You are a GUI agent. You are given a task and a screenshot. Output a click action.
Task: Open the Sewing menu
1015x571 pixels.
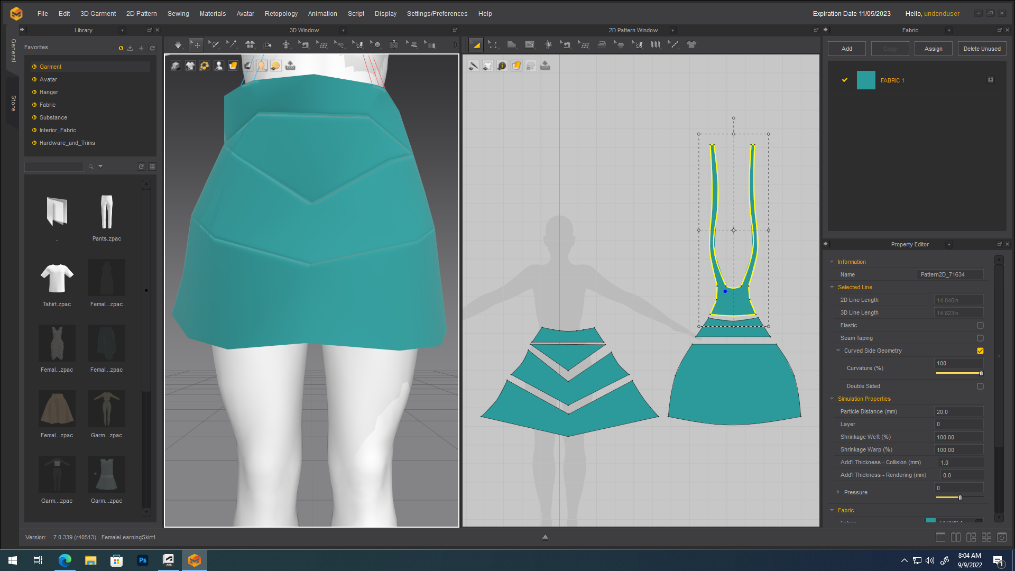(178, 14)
